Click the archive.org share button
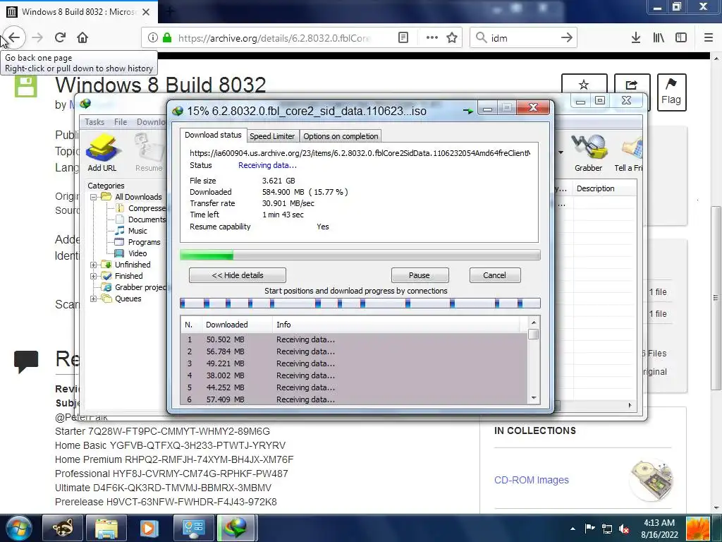The width and height of the screenshot is (722, 542). pos(632,85)
